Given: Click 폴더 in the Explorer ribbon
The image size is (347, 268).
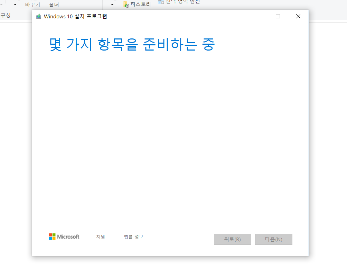Looking at the screenshot, I should (54, 5).
